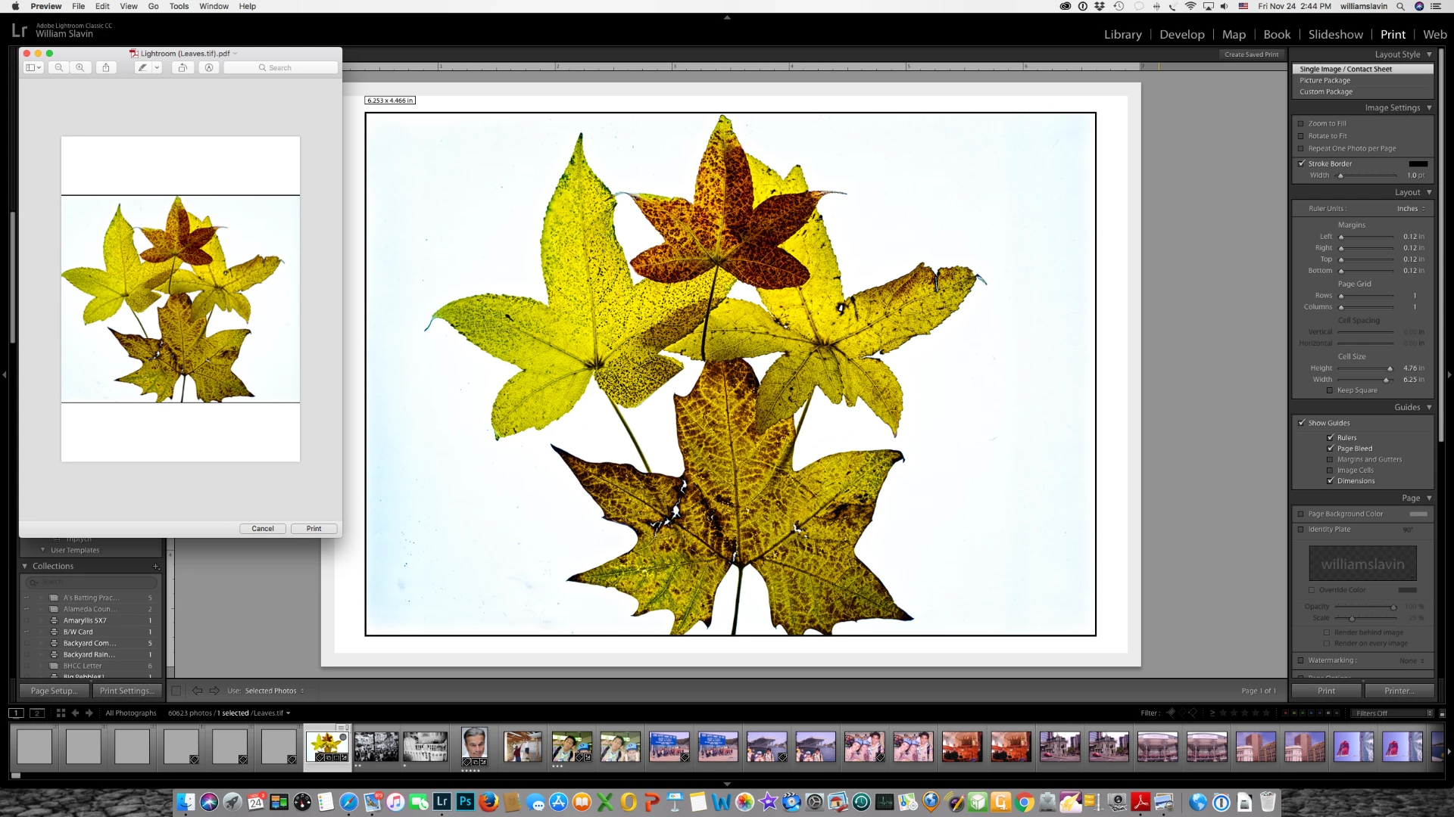The image size is (1454, 817).
Task: Click the filmstrip grid view icon
Action: (61, 713)
